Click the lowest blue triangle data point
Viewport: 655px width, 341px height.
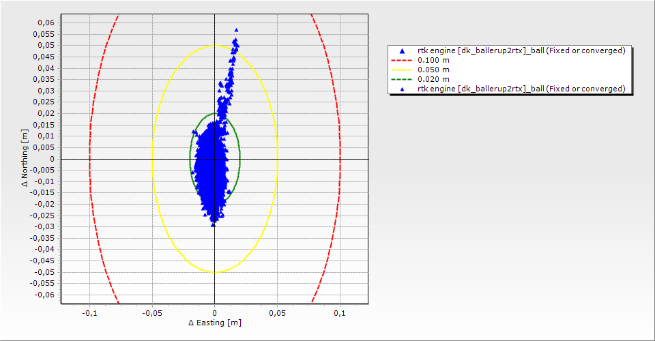pos(213,224)
